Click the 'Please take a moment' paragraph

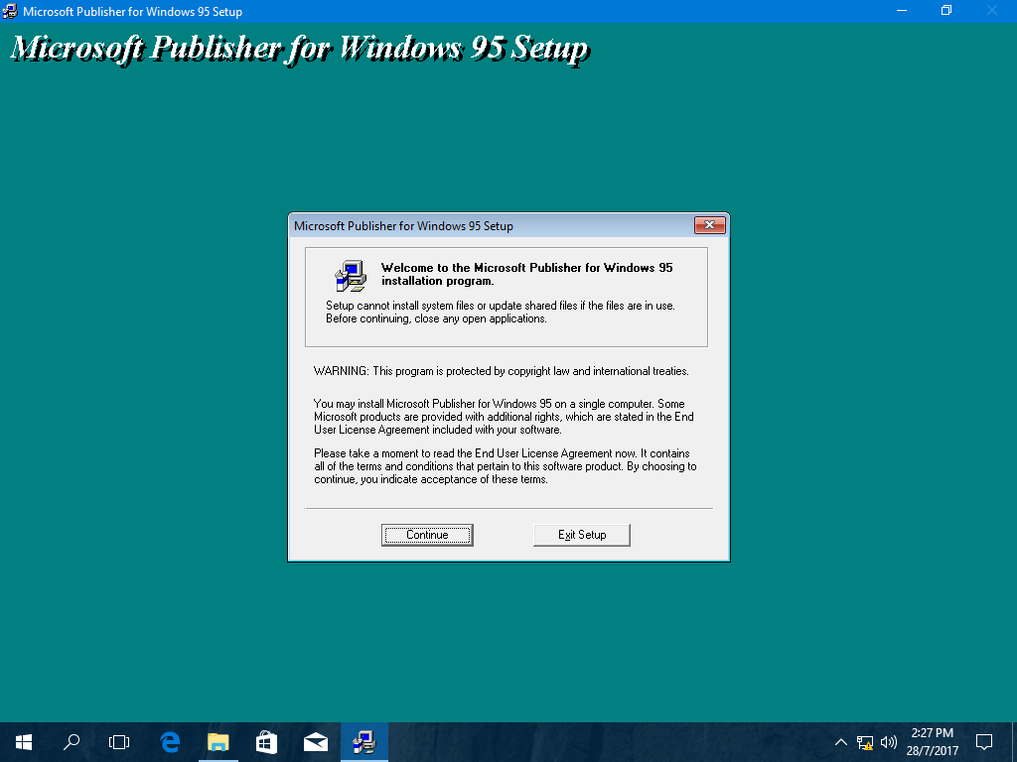(x=506, y=466)
